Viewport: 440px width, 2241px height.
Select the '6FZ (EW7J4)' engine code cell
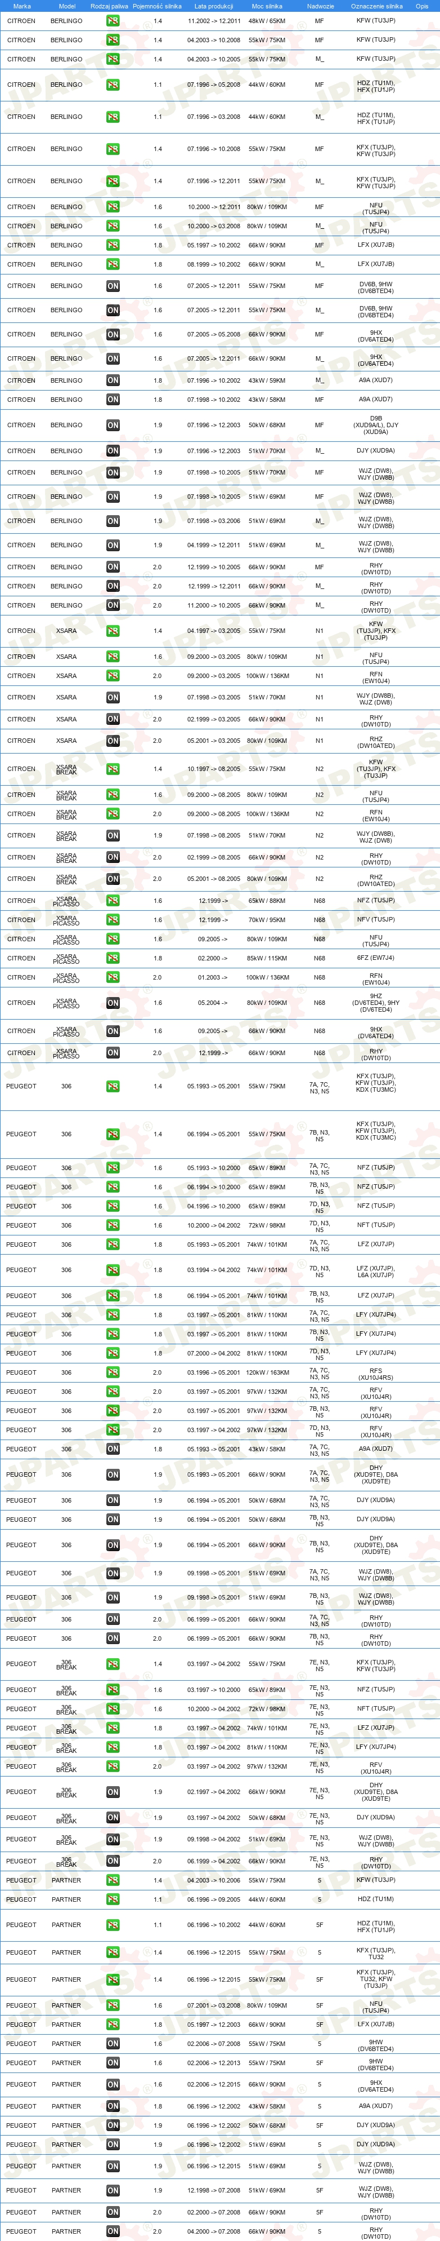[x=376, y=958]
